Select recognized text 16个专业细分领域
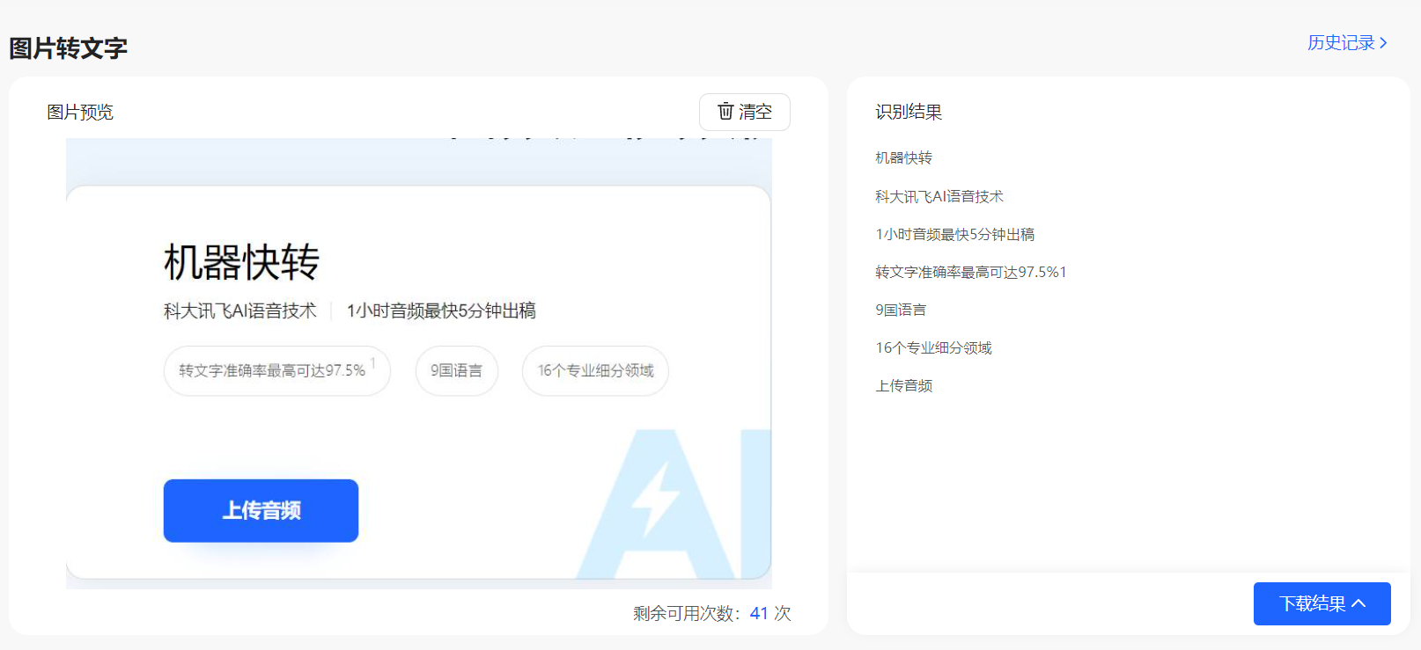Screen dimensions: 1421x650 click(x=933, y=347)
